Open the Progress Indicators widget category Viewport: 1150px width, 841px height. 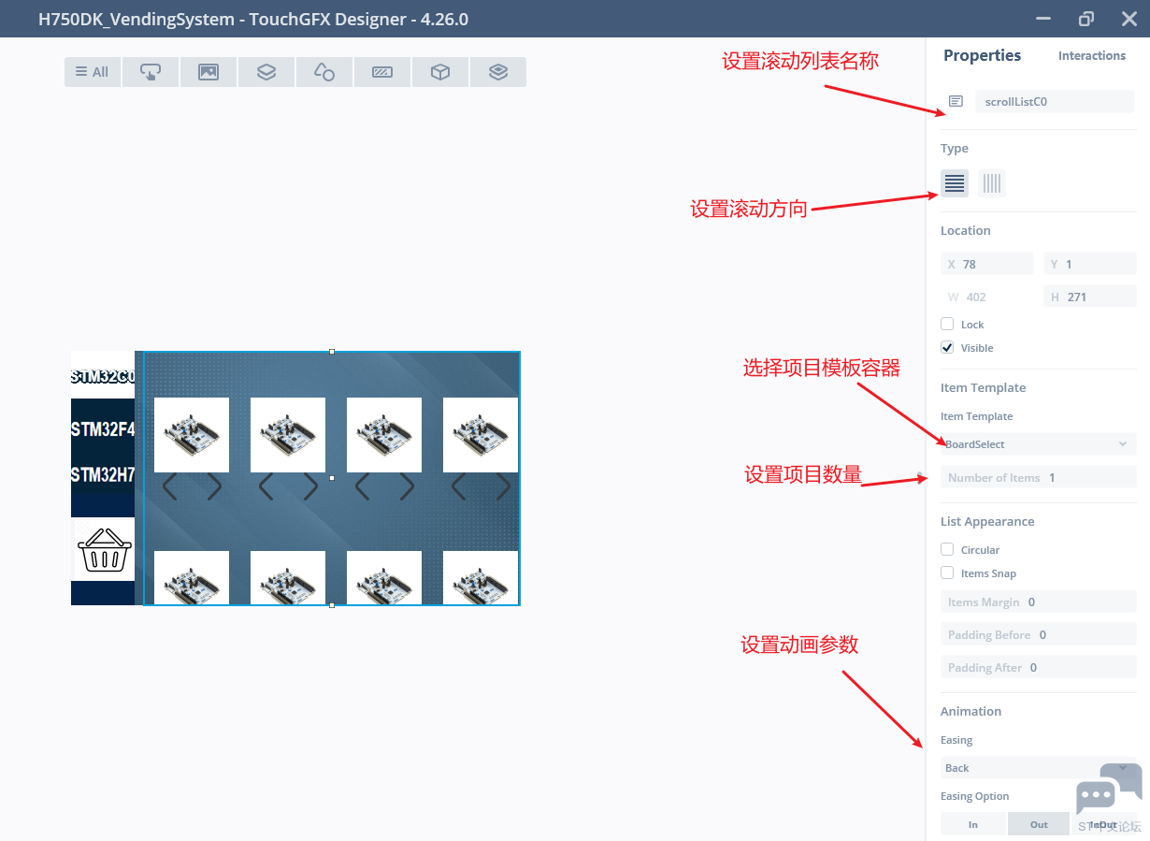pyautogui.click(x=382, y=72)
